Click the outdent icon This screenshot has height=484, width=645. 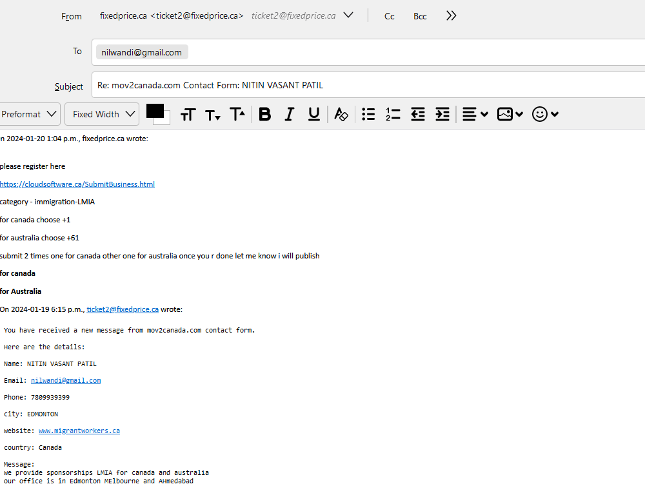coord(418,115)
